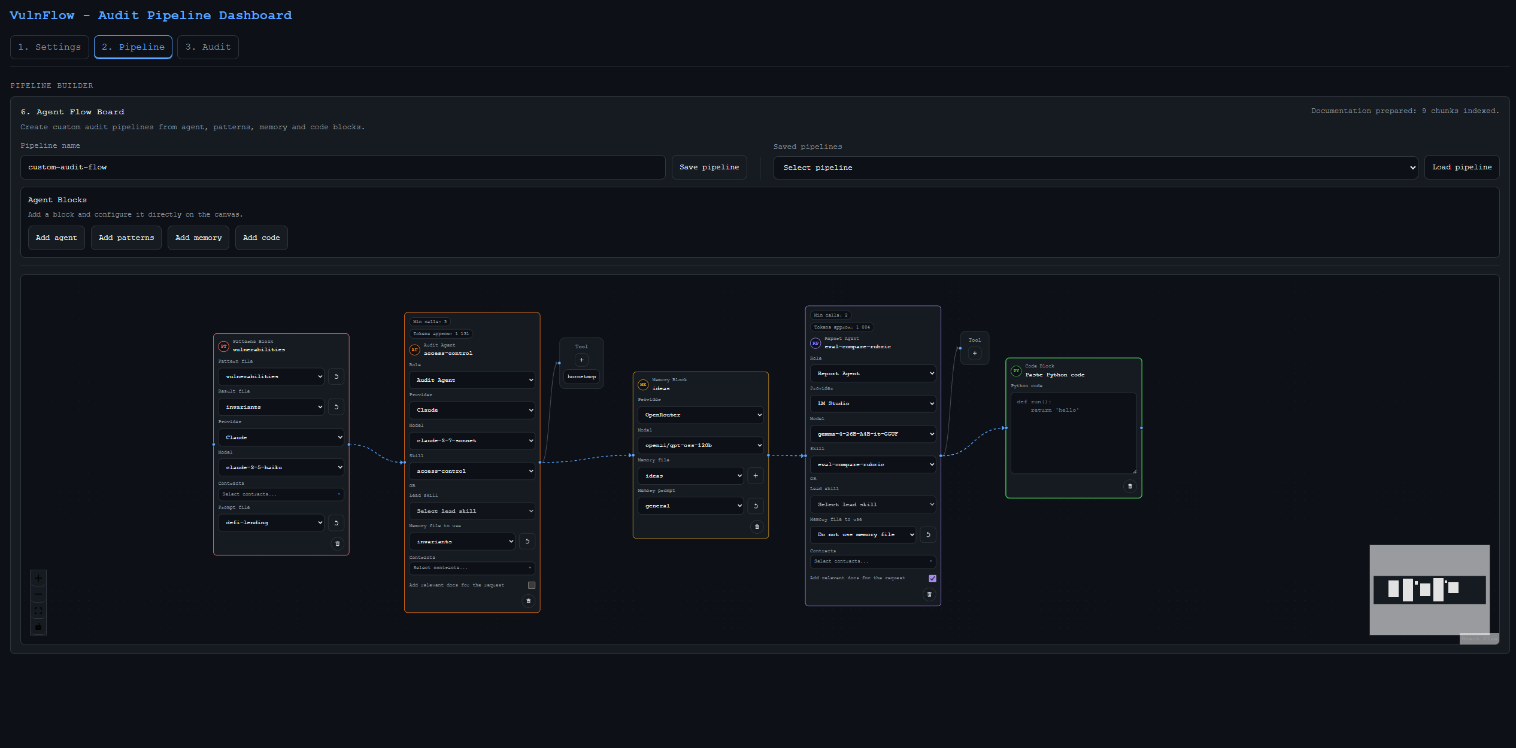
Task: Refresh the Result file list in Patterns Block
Action: point(336,407)
